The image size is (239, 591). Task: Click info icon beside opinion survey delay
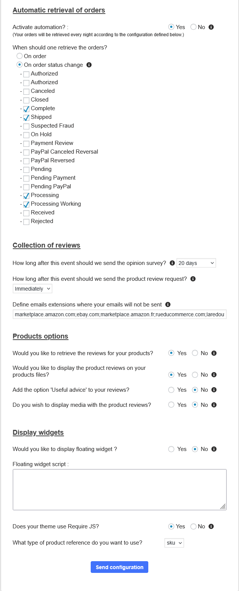tap(172, 263)
